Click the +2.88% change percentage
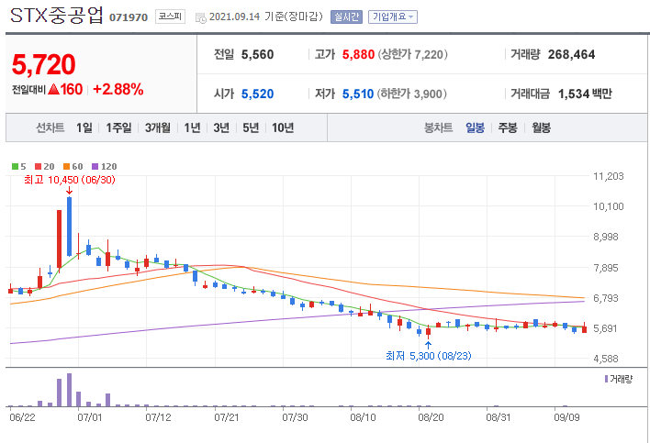This screenshot has width=650, height=443. [118, 89]
